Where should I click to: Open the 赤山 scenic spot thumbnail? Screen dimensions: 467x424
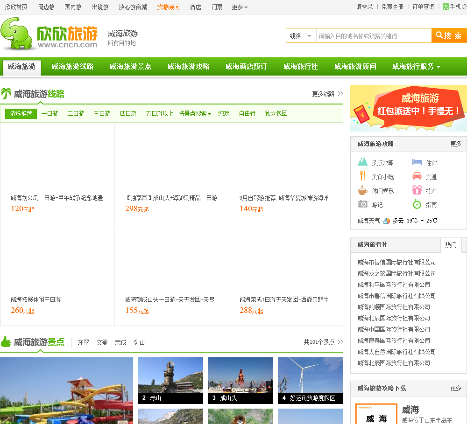170,380
